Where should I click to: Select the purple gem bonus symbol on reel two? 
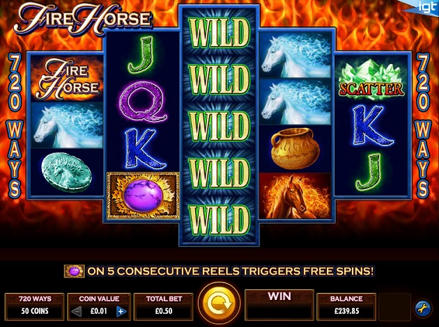(143, 195)
